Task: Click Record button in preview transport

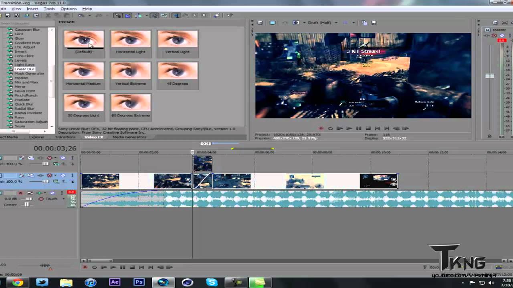Action: (321, 128)
